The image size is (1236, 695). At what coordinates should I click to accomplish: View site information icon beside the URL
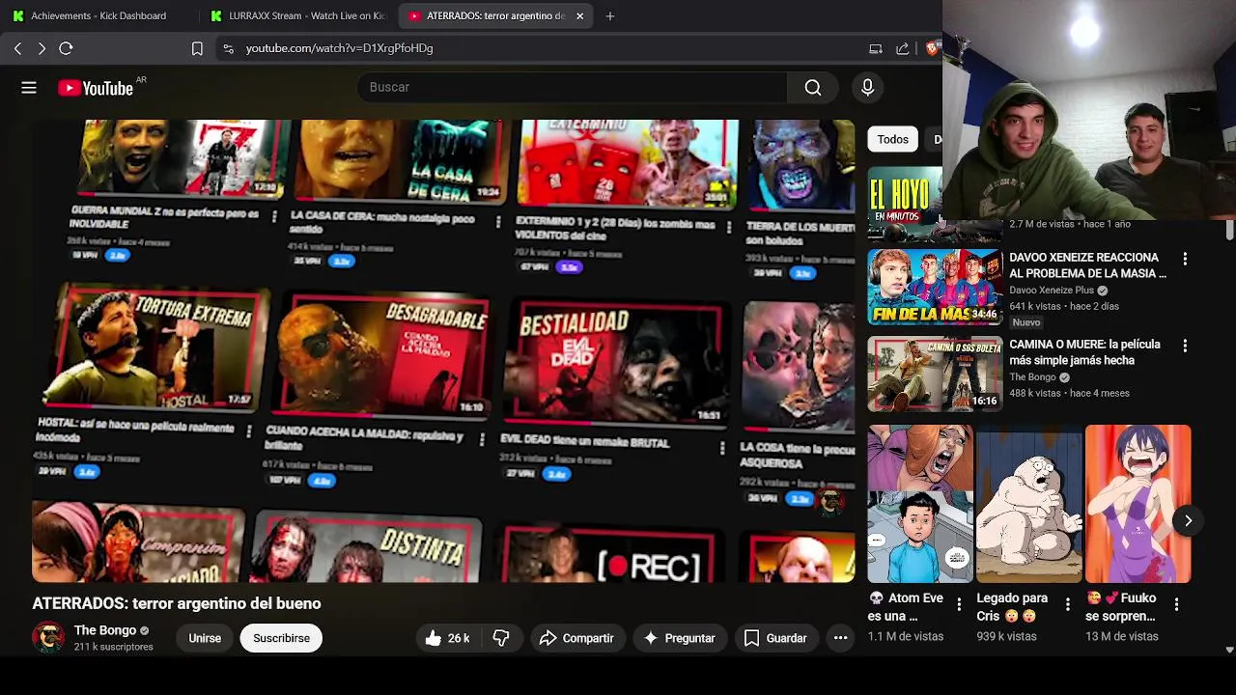coord(228,48)
